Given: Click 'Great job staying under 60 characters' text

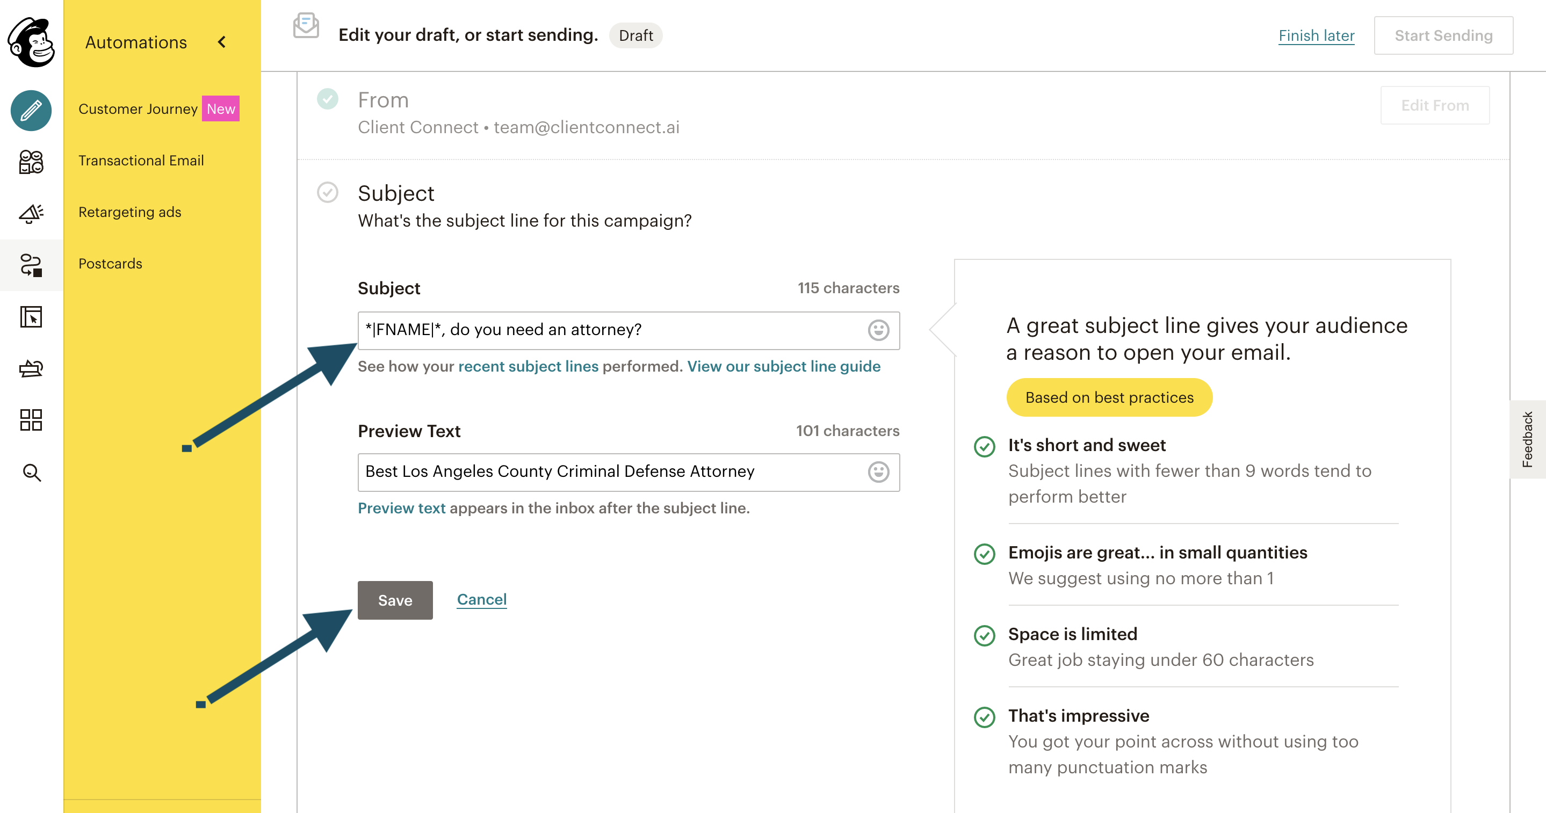Looking at the screenshot, I should pos(1161,660).
